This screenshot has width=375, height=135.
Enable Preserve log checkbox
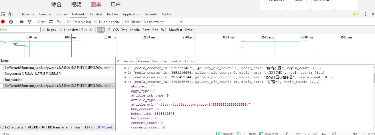pos(69,22)
